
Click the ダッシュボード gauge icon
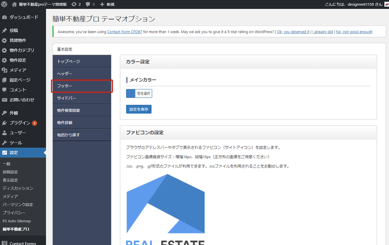5,17
